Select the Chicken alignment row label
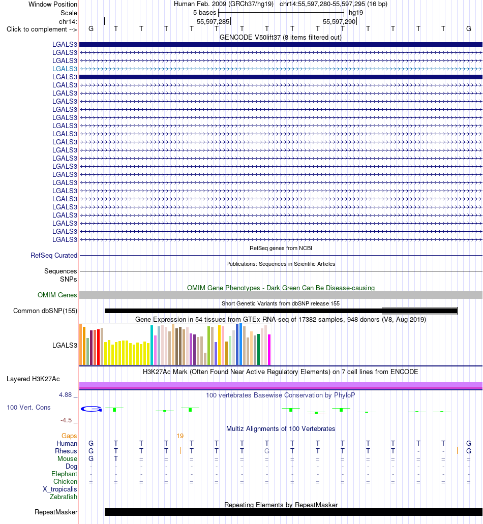This screenshot has height=524, width=483. (65, 482)
